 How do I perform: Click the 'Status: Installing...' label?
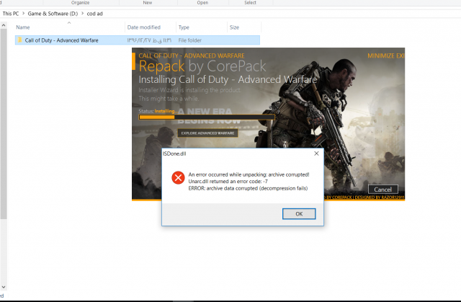point(158,111)
